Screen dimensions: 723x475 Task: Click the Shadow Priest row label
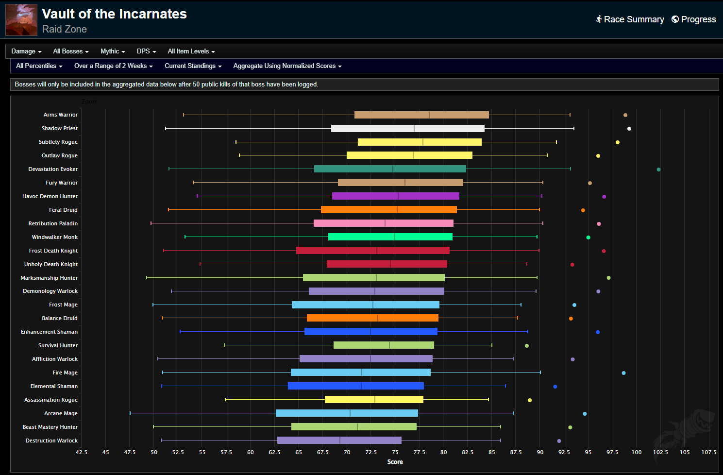tap(60, 128)
